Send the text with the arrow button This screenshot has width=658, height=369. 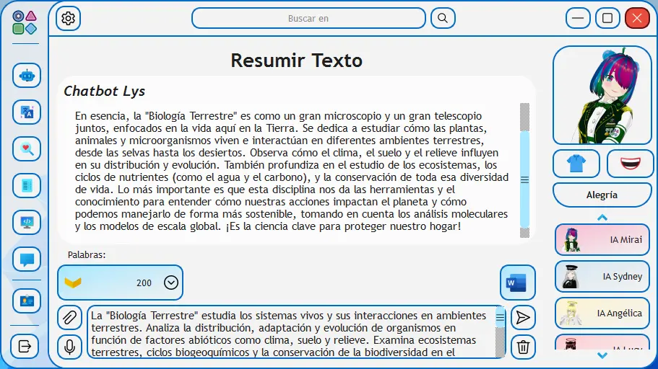pos(523,318)
